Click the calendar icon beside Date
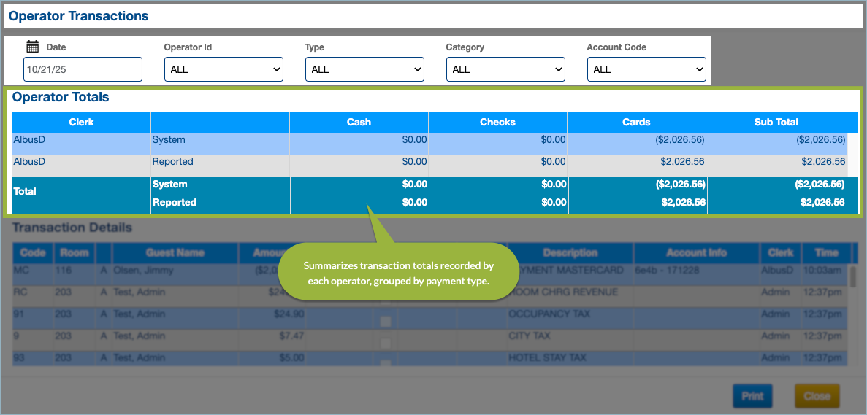 tap(32, 47)
